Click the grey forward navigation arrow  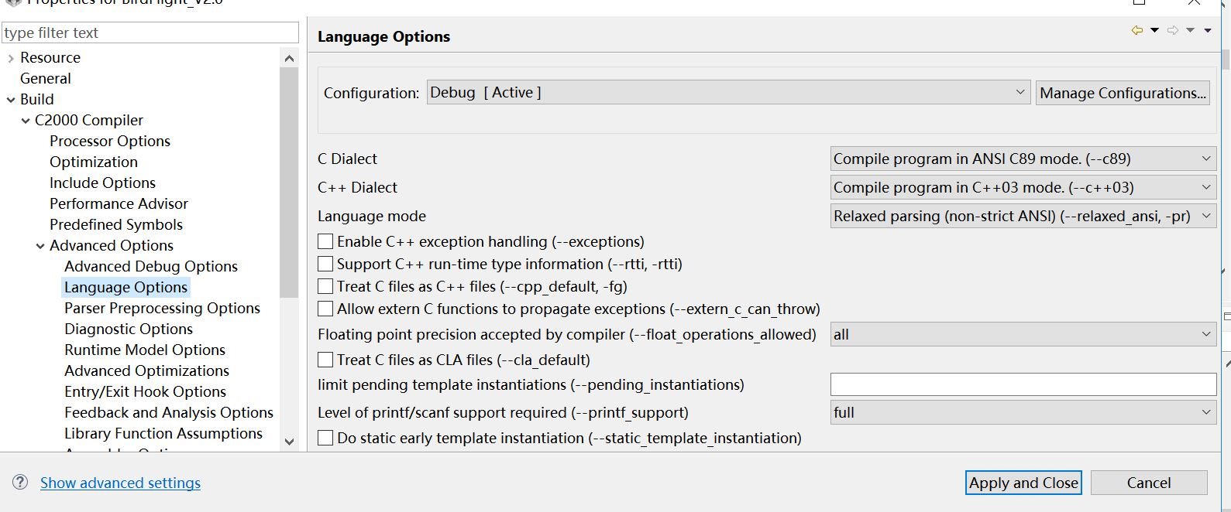tap(1173, 31)
